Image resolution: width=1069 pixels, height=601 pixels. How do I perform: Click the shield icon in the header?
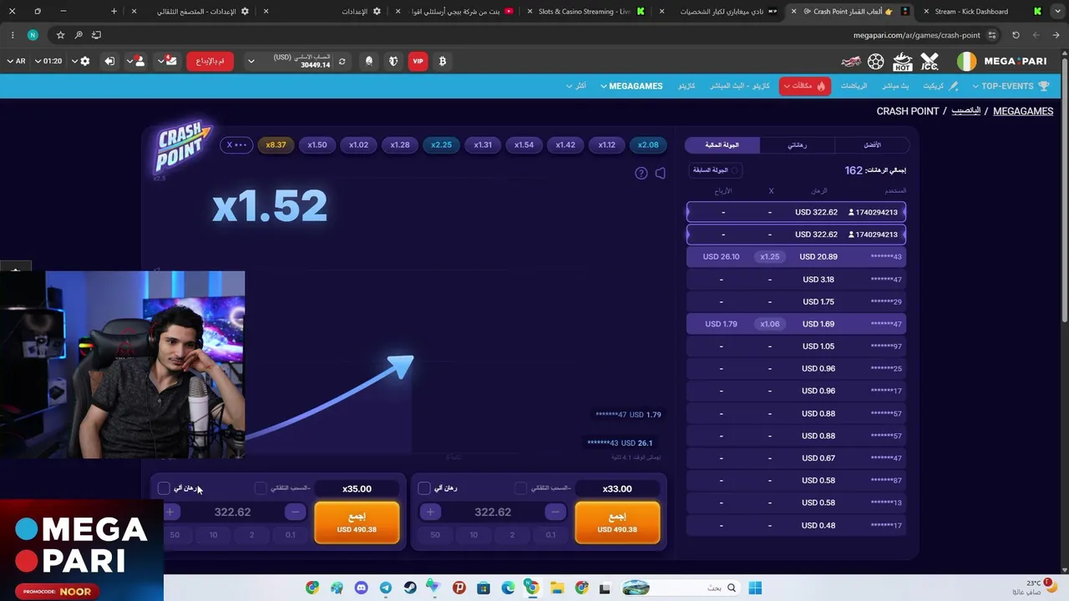[x=393, y=61]
